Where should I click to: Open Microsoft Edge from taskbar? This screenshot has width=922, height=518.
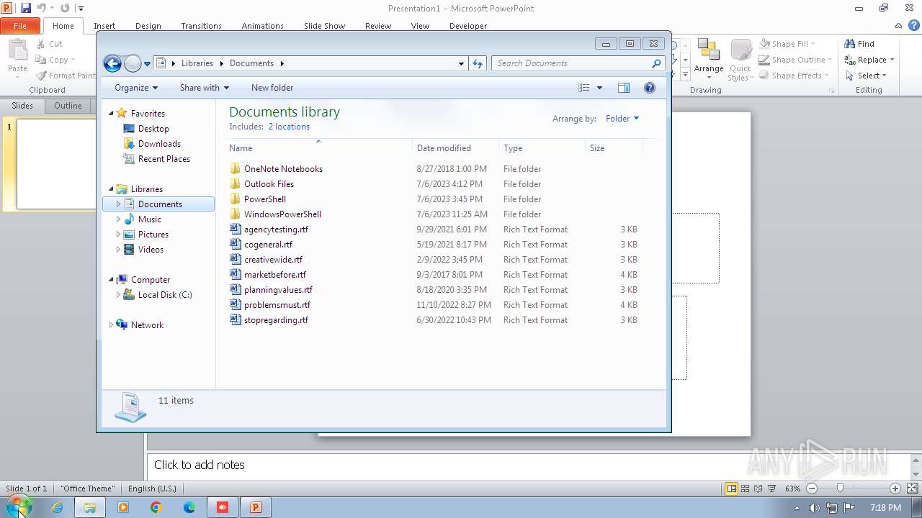click(189, 507)
